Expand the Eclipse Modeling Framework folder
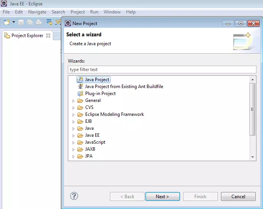The height and width of the screenshot is (209, 263). point(73,115)
